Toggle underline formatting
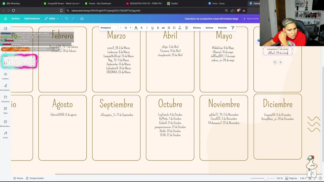324x182 pixels. click(x=152, y=28)
